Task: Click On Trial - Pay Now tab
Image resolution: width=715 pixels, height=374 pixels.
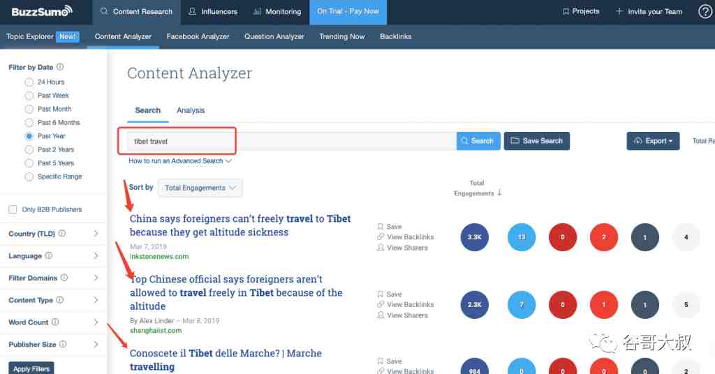Action: tap(348, 11)
